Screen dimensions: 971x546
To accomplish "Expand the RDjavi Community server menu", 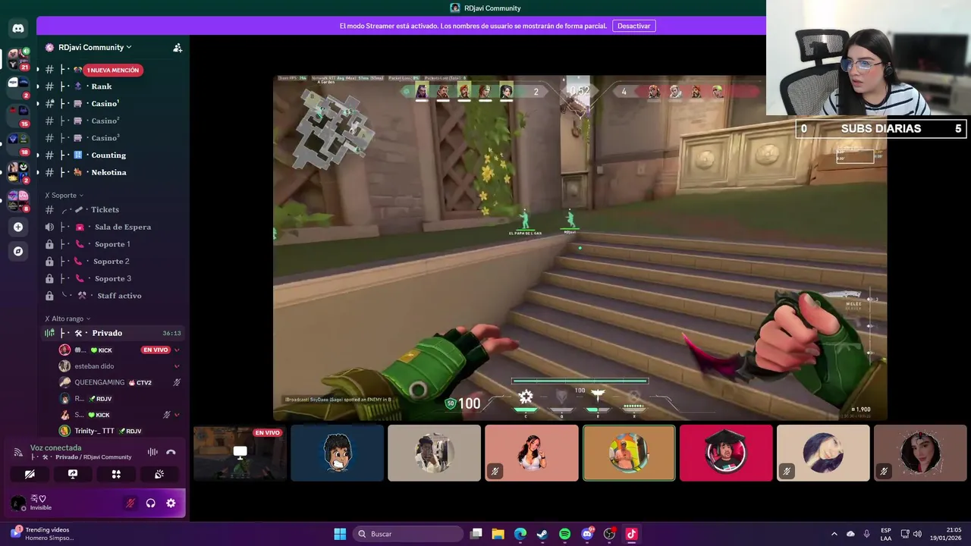I will click(x=95, y=47).
